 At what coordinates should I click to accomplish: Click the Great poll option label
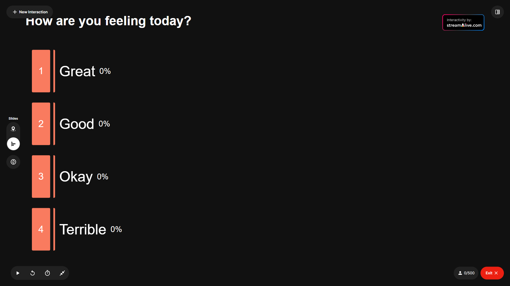[77, 71]
